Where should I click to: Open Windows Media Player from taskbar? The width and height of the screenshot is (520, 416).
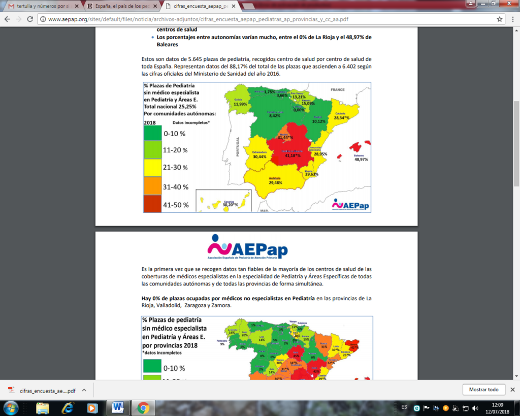92,407
